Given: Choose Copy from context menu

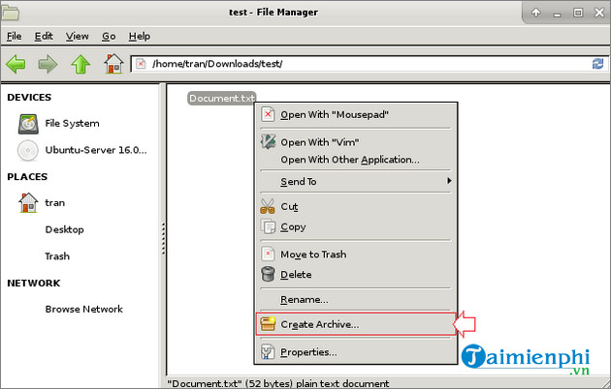Looking at the screenshot, I should (x=356, y=226).
